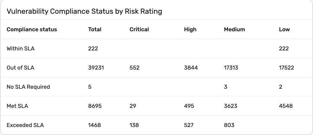
Task: Click the Low column header
Action: coord(284,29)
